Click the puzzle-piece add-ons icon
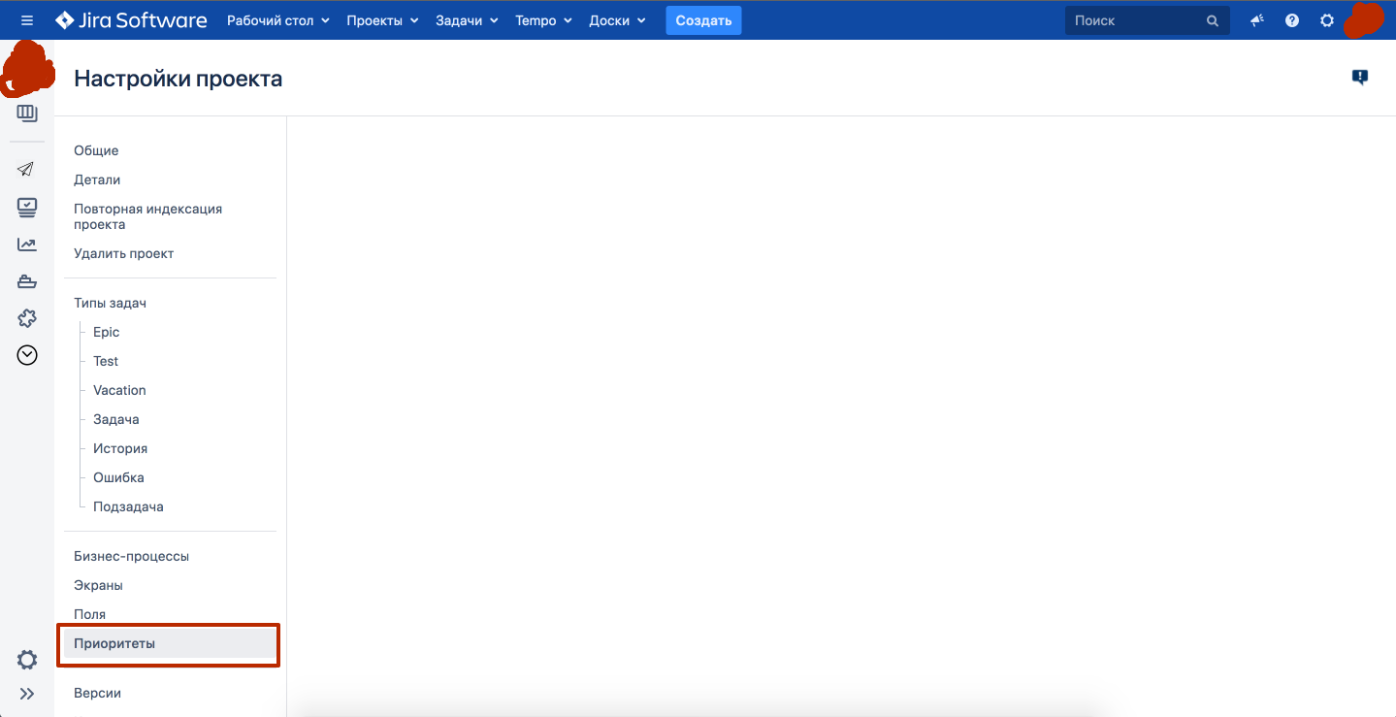 (x=27, y=318)
